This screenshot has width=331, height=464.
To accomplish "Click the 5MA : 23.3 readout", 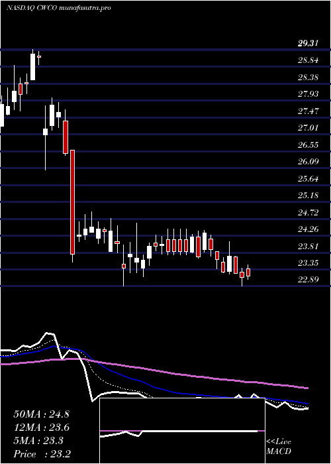I will click(38, 441).
